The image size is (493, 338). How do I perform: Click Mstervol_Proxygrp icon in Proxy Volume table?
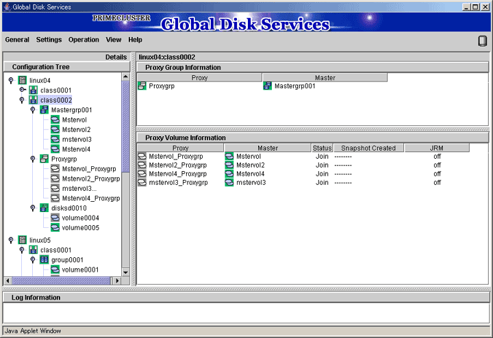point(142,156)
